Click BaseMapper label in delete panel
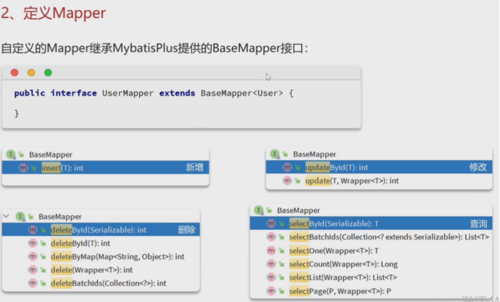 click(x=60, y=217)
